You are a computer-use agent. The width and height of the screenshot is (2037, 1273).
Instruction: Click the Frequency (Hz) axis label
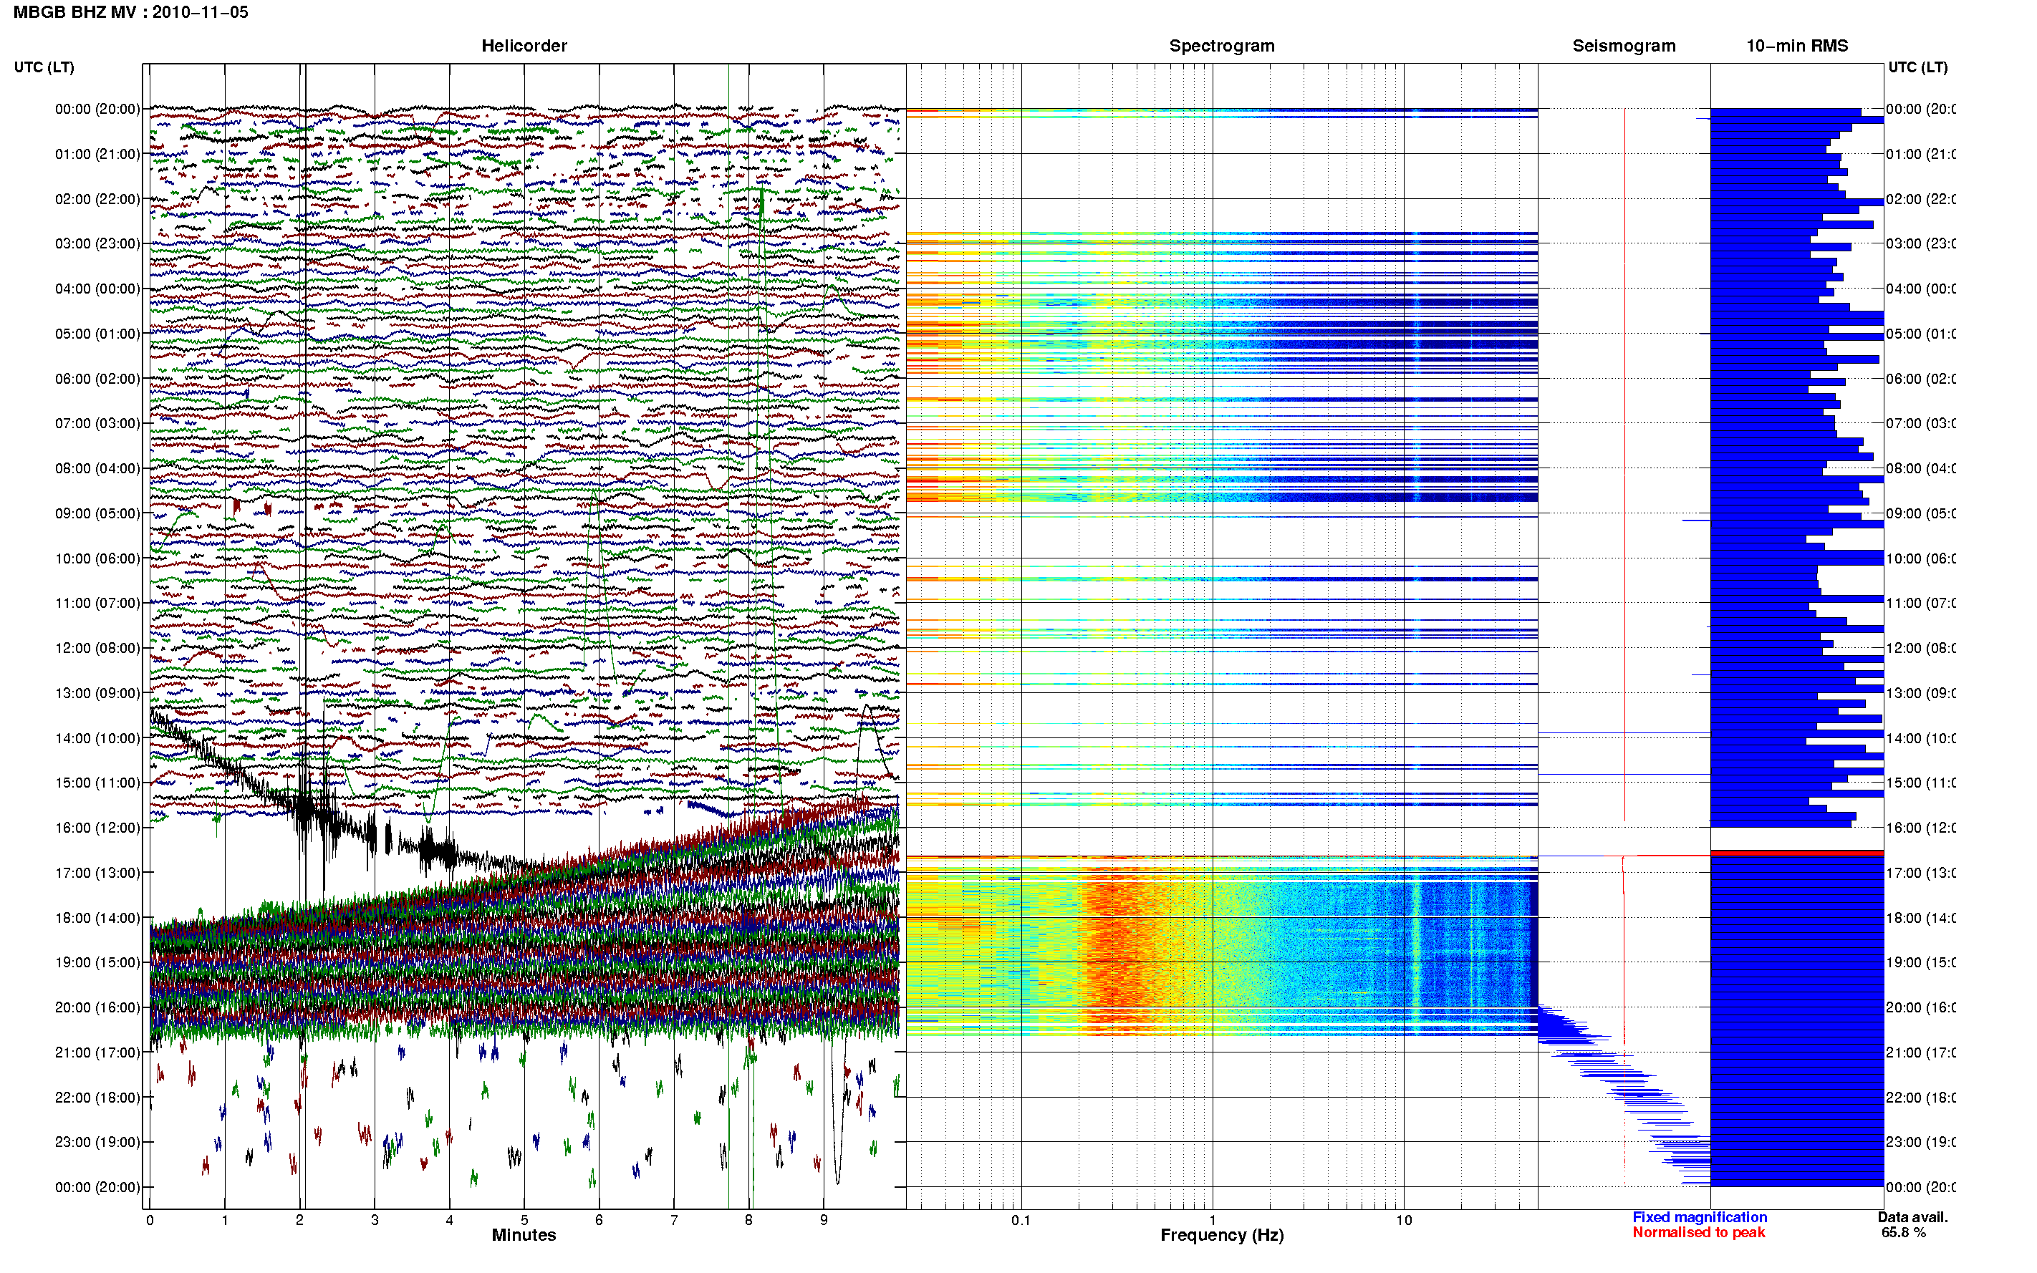point(1222,1235)
